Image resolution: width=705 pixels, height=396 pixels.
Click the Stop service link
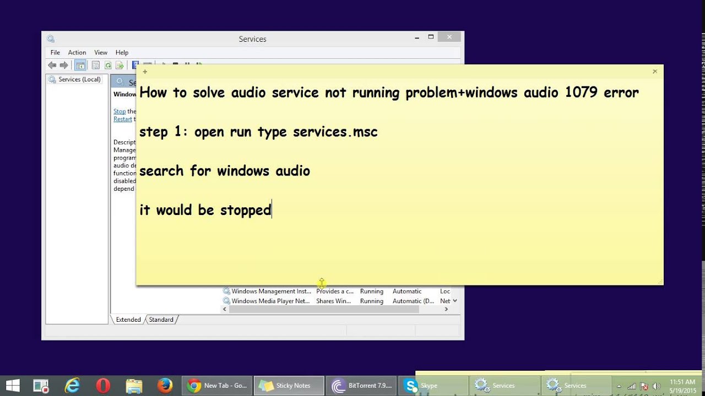pos(120,111)
